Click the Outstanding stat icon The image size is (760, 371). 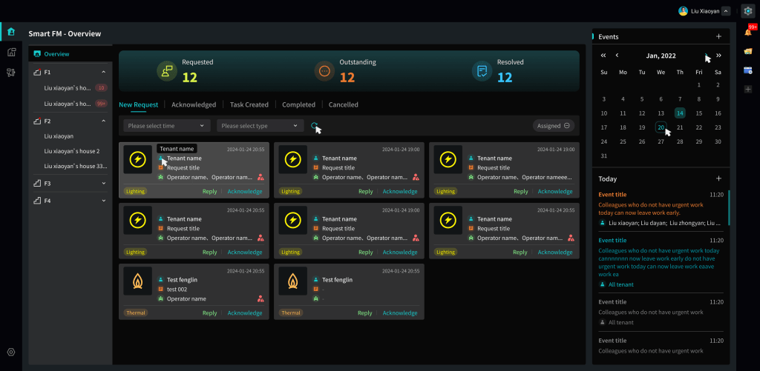324,71
